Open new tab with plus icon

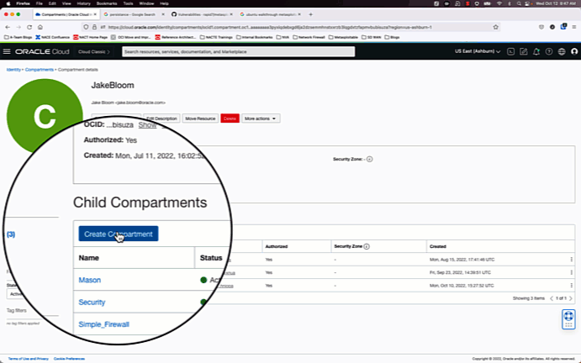click(x=310, y=14)
